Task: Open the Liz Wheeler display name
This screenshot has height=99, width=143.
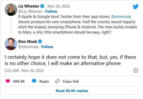Action: click(x=29, y=6)
